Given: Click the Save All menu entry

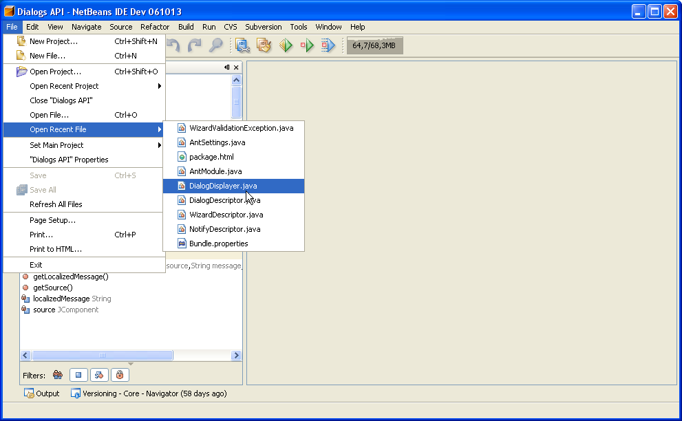Looking at the screenshot, I should pos(84,190).
